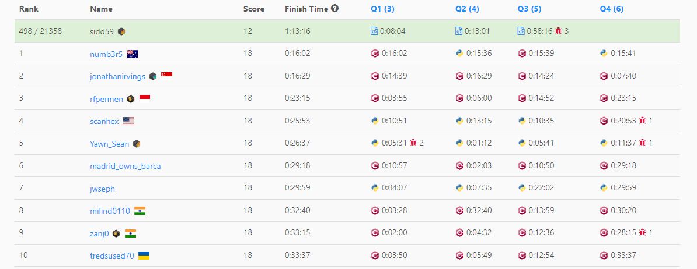697x269 pixels.
Task: Click the Australia flag beside numb3r5
Action: tap(133, 54)
